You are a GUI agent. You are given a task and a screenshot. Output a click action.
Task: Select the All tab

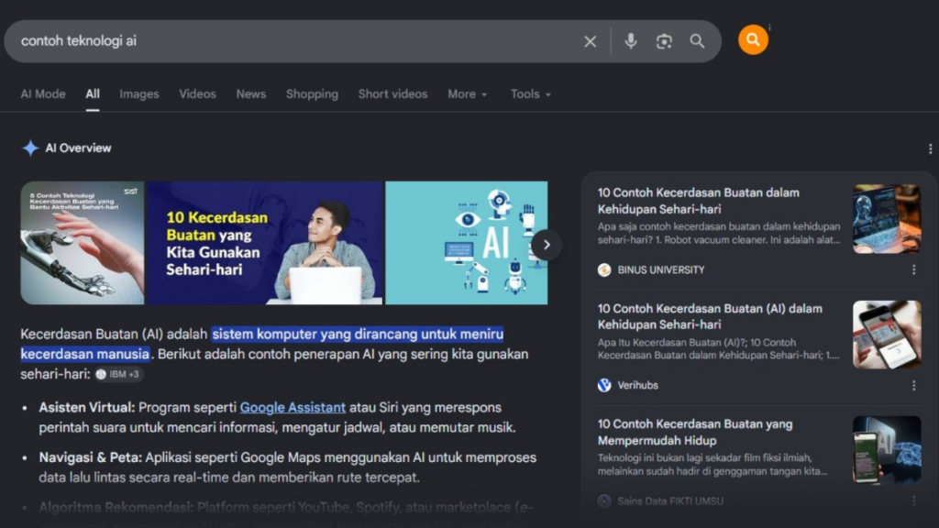[93, 94]
